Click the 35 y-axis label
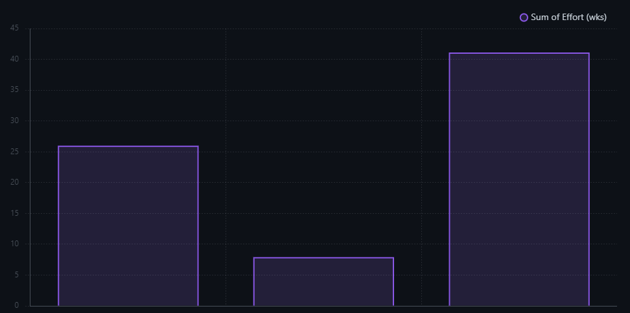630x313 pixels. [14, 90]
